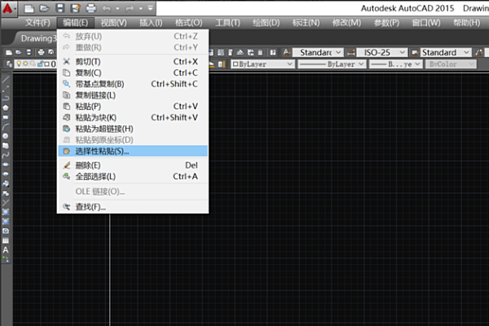The image size is (489, 326).
Task: Open the 标注(N) menu
Action: coord(306,23)
